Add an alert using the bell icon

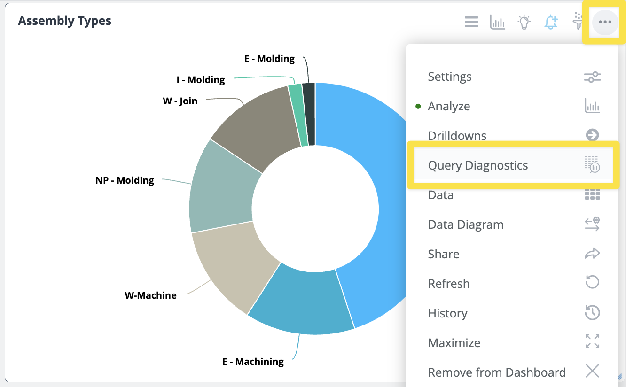[551, 22]
